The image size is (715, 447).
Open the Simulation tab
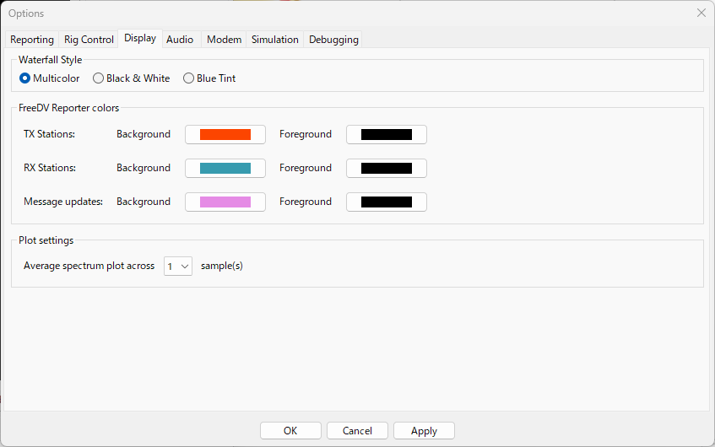coord(275,40)
